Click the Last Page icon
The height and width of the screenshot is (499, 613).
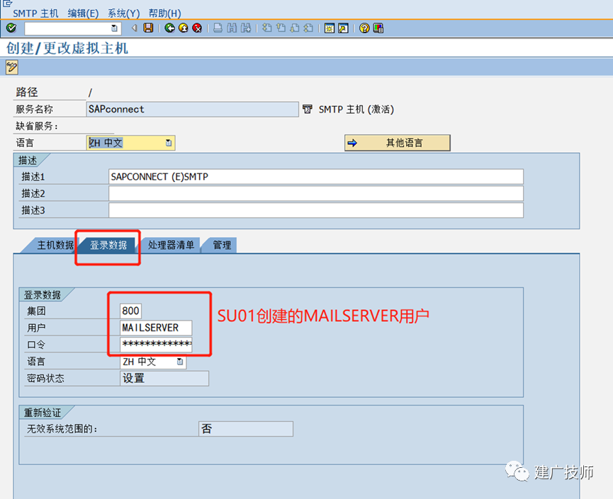point(308,28)
